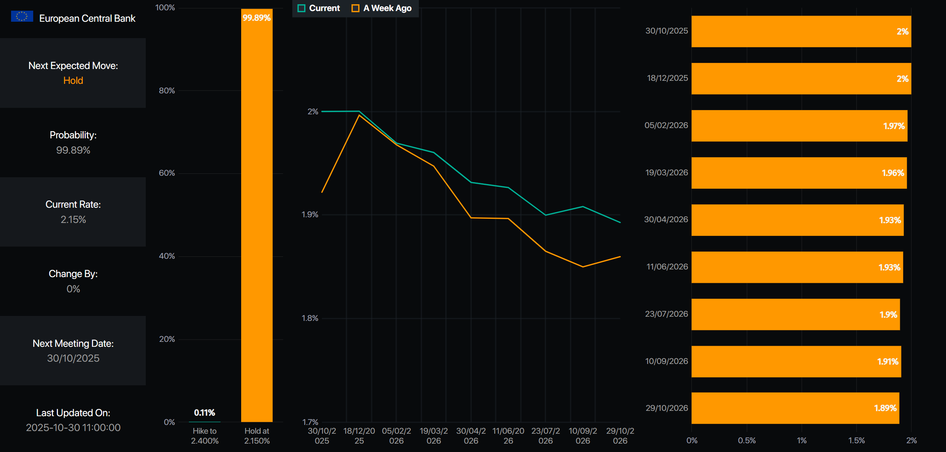Select the 18/12/2025 rate bar
This screenshot has width=946, height=452.
pyautogui.click(x=801, y=79)
